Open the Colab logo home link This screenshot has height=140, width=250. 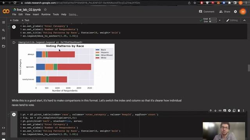(6, 11)
